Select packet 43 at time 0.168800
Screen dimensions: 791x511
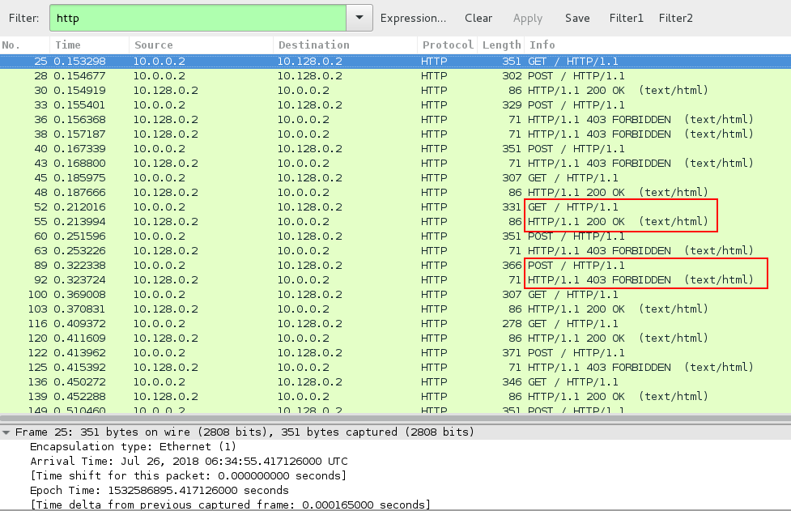point(395,164)
